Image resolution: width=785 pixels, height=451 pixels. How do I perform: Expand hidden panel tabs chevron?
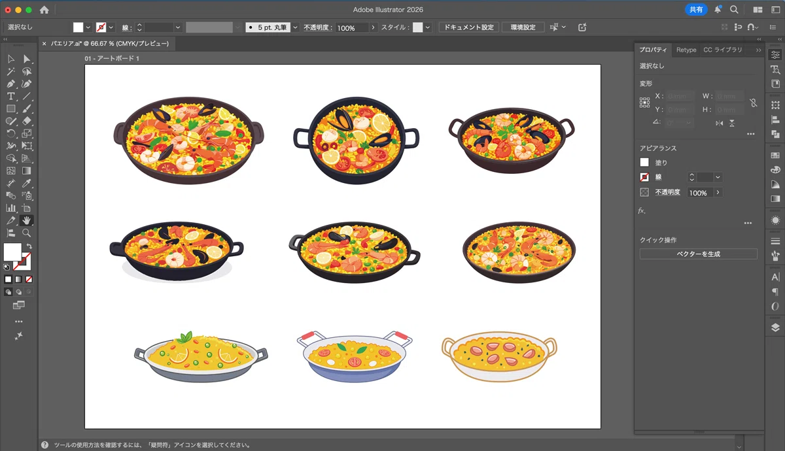(x=758, y=50)
